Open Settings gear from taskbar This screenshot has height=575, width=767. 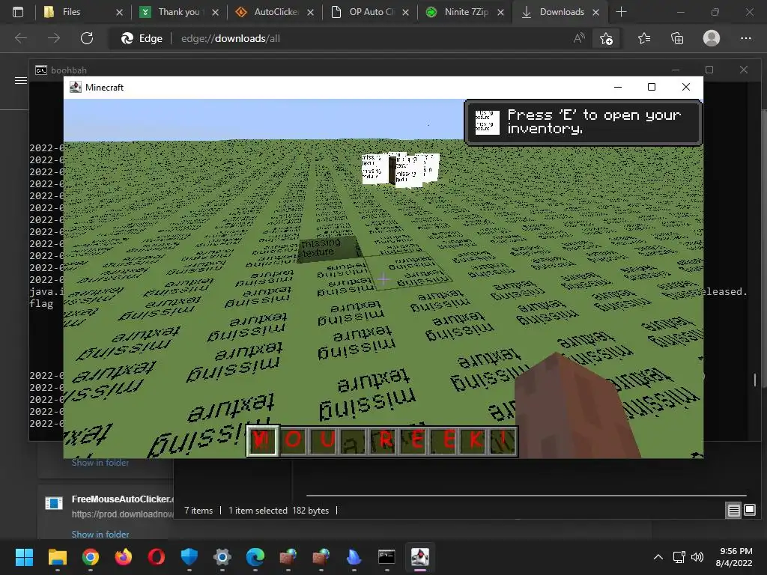222,557
